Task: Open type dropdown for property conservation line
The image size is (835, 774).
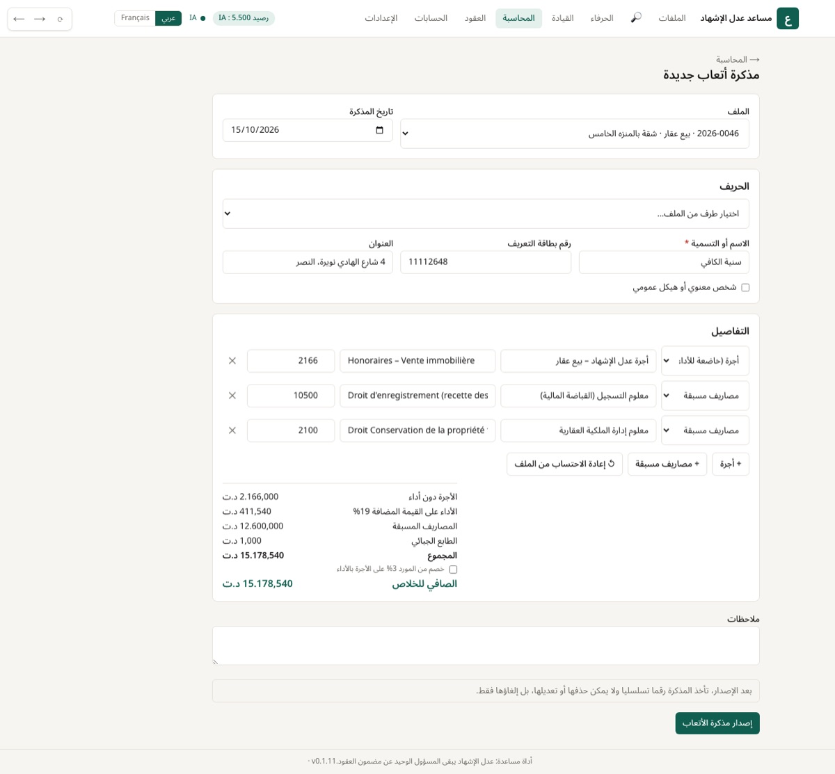Action: click(705, 430)
